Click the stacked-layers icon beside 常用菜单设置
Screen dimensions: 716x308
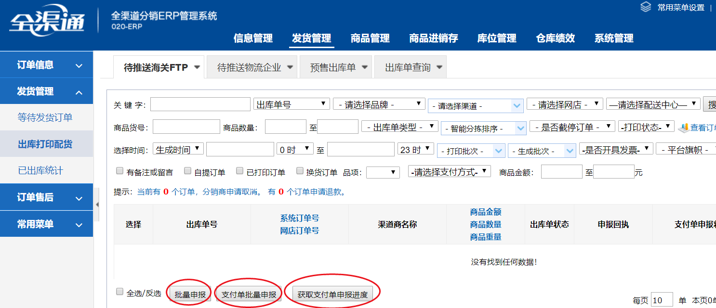pos(645,7)
